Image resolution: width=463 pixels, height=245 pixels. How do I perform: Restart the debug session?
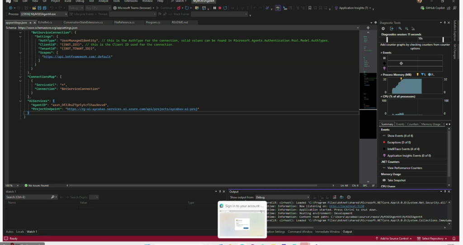[225, 8]
